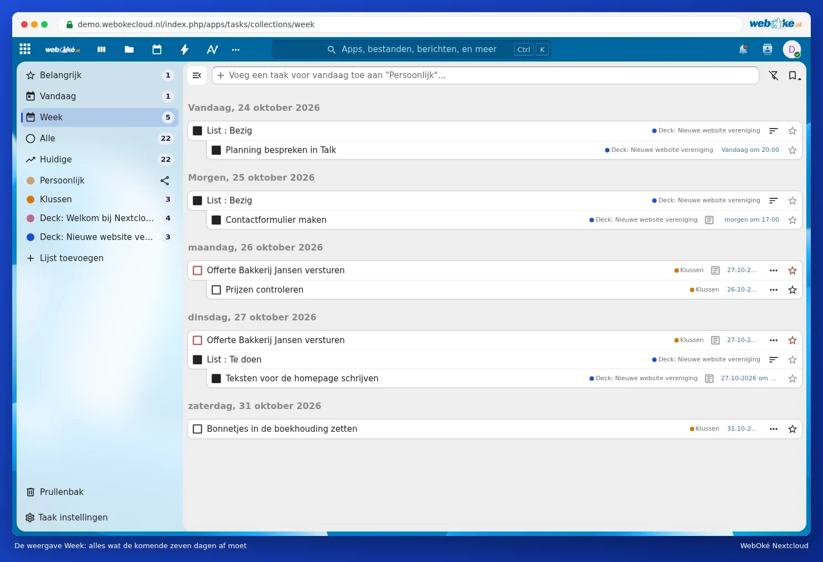This screenshot has width=823, height=562.
Task: Open the Deck app icon in top bar
Action: coord(101,49)
